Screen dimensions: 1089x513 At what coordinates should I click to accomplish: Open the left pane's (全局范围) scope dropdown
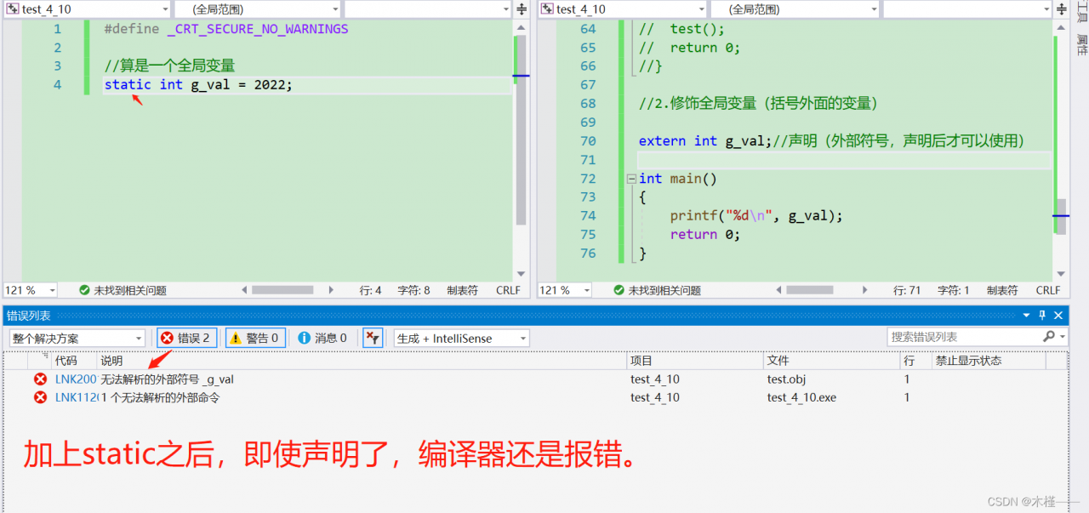(x=258, y=9)
